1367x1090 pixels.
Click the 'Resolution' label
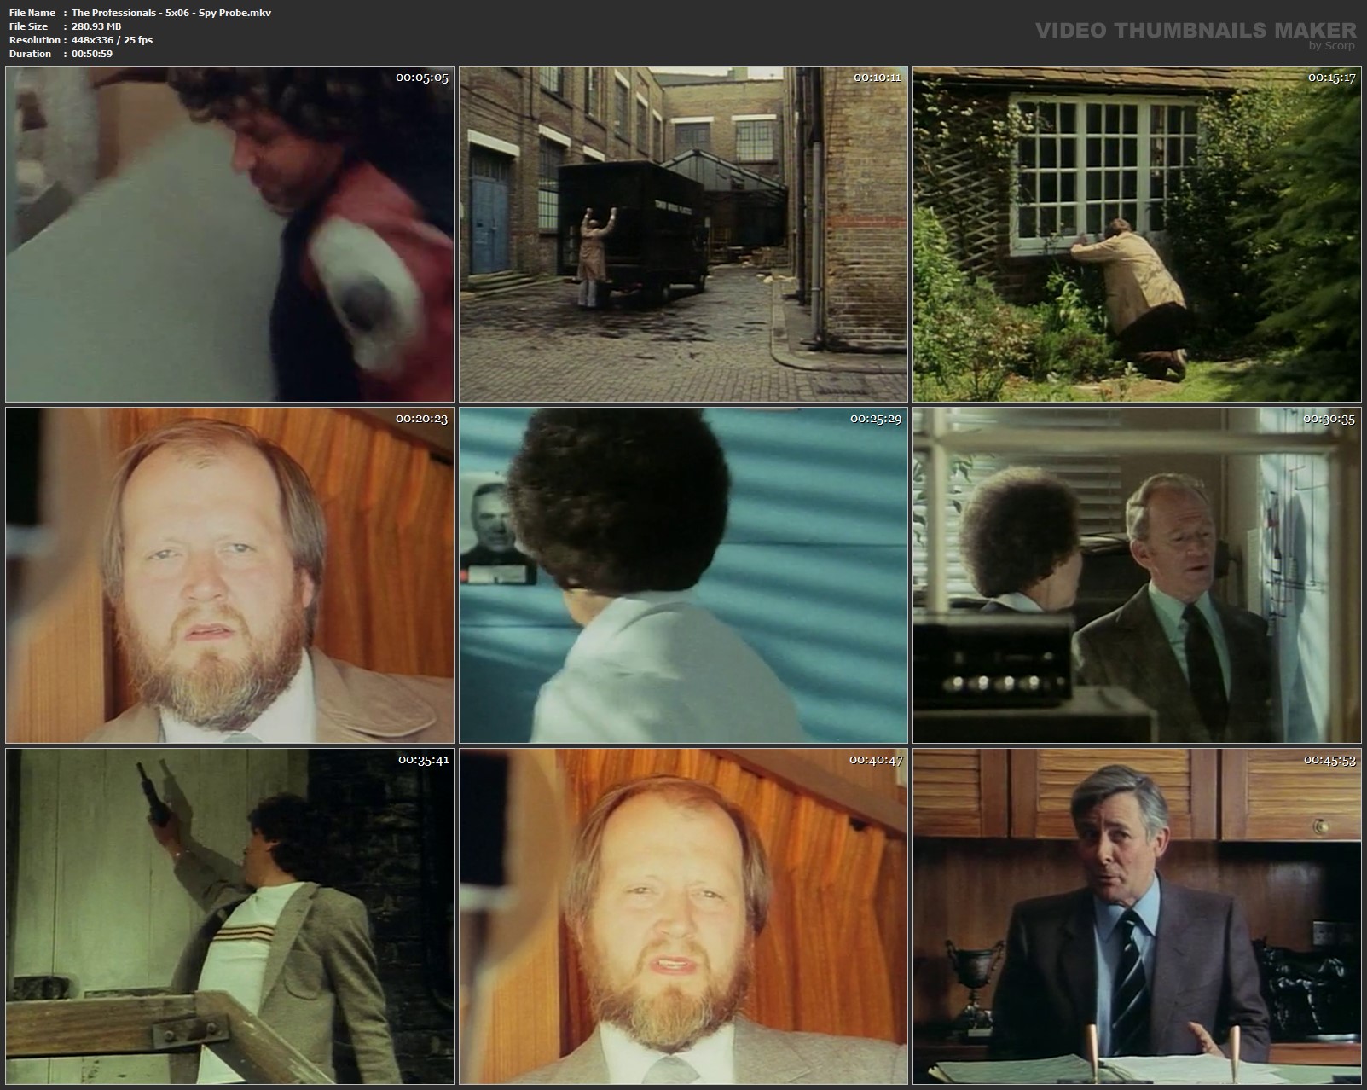pyautogui.click(x=35, y=40)
